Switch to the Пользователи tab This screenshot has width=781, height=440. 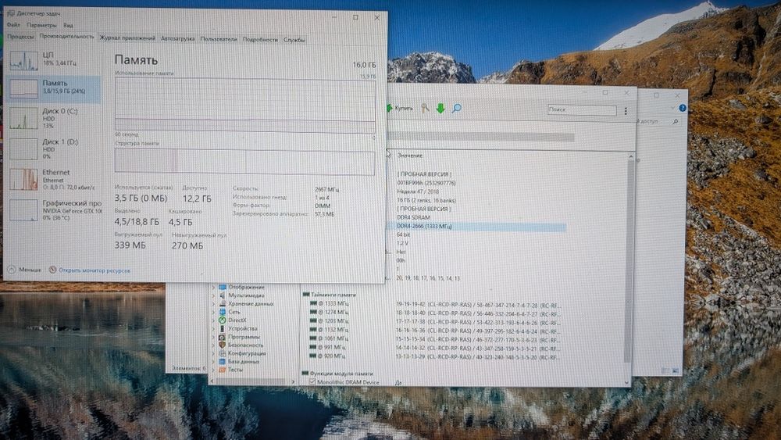(219, 39)
